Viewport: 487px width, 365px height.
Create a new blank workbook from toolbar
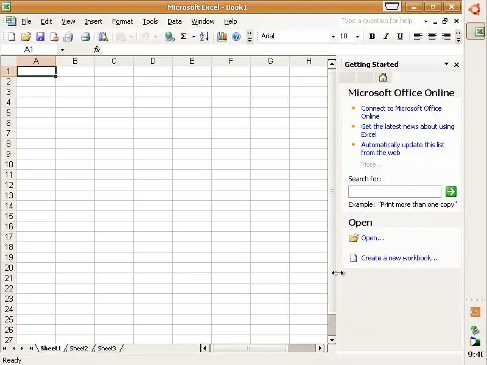pos(12,36)
